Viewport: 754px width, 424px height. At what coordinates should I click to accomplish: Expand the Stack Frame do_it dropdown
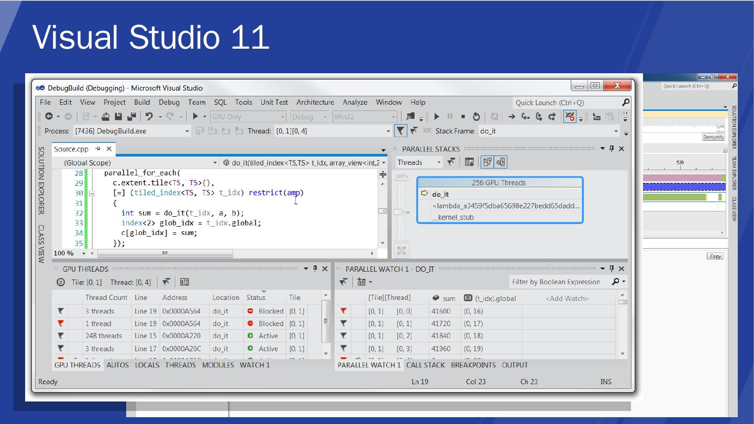[x=616, y=131]
